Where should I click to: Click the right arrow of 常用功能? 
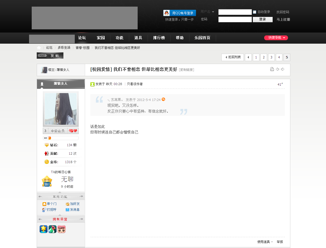coord(81,196)
